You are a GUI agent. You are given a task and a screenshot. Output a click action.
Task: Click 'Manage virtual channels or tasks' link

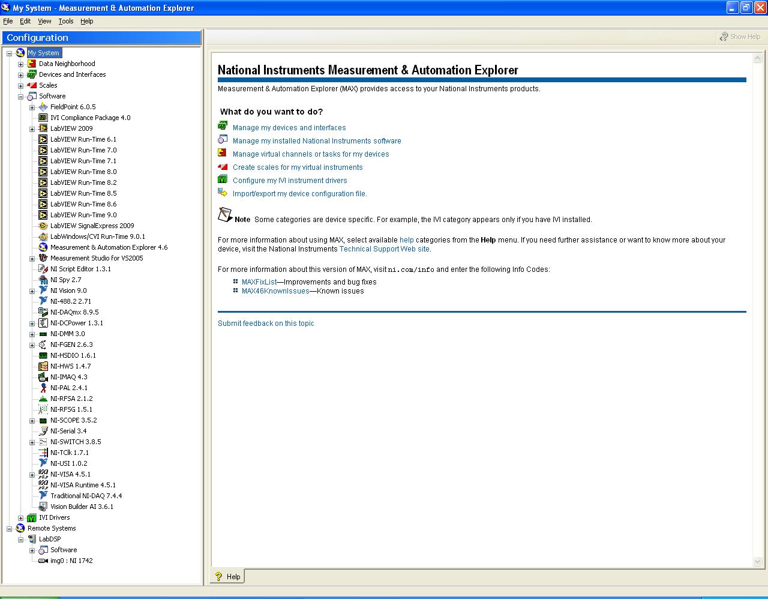311,154
